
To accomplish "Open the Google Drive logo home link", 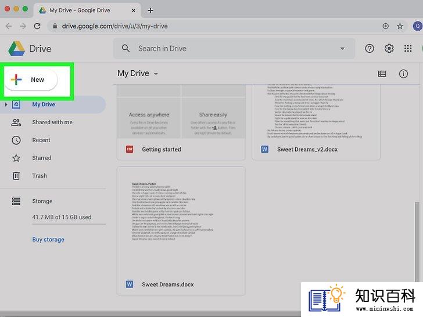I will [30, 49].
